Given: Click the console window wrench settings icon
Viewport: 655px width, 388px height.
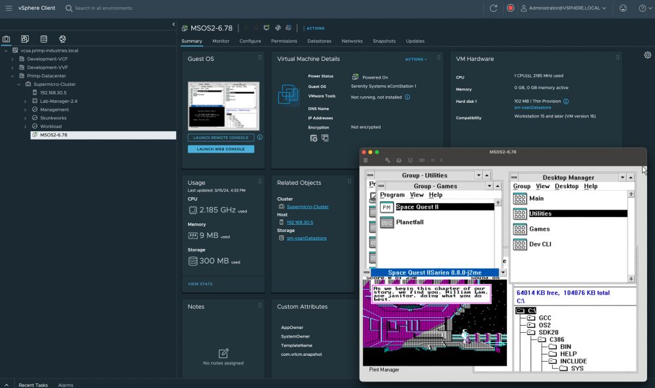Looking at the screenshot, I should [x=388, y=160].
